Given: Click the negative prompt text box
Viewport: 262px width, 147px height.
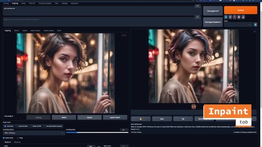Looking at the screenshot, I should pos(102,22).
